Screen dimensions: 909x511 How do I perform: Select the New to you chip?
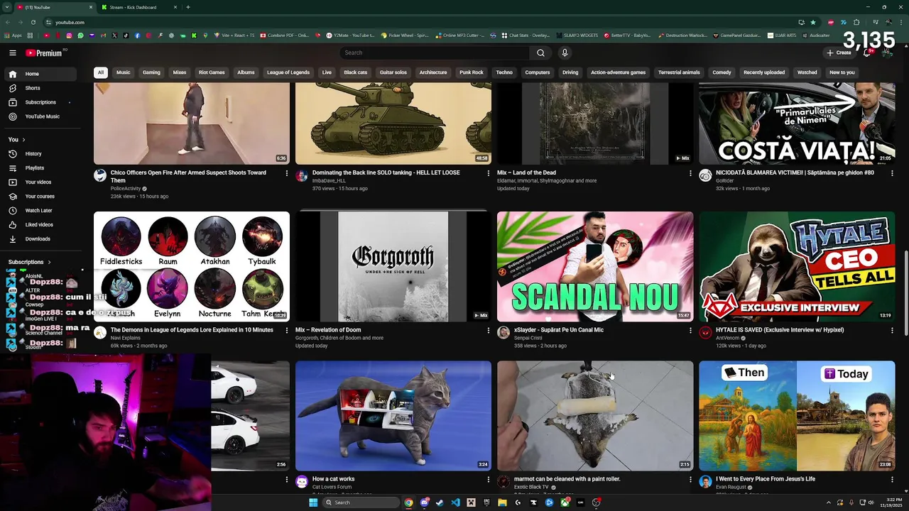click(842, 72)
